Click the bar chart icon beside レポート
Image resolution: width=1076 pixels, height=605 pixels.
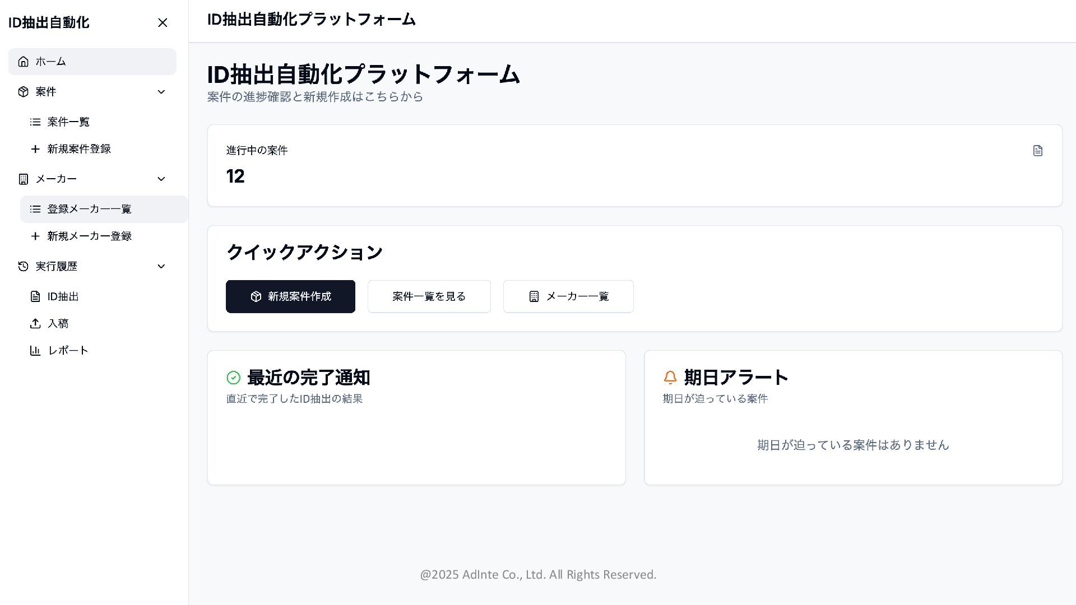[x=35, y=351]
